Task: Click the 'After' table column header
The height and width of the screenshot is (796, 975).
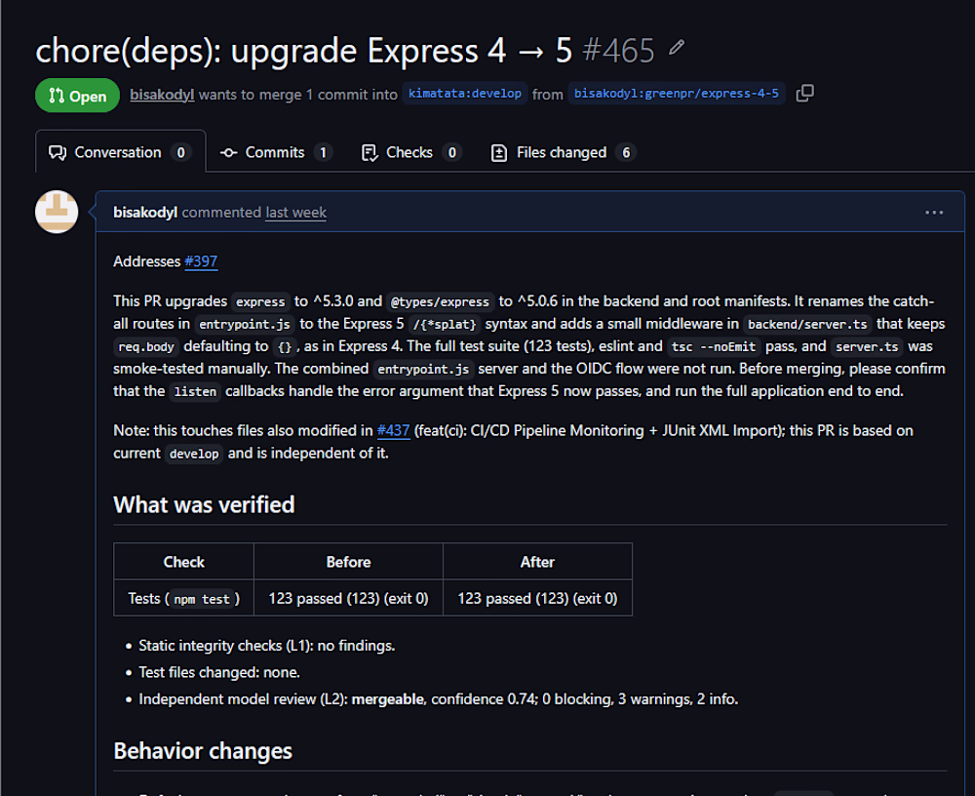Action: (538, 562)
